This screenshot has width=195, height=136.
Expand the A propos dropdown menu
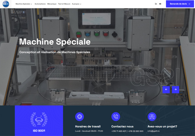click(77, 4)
